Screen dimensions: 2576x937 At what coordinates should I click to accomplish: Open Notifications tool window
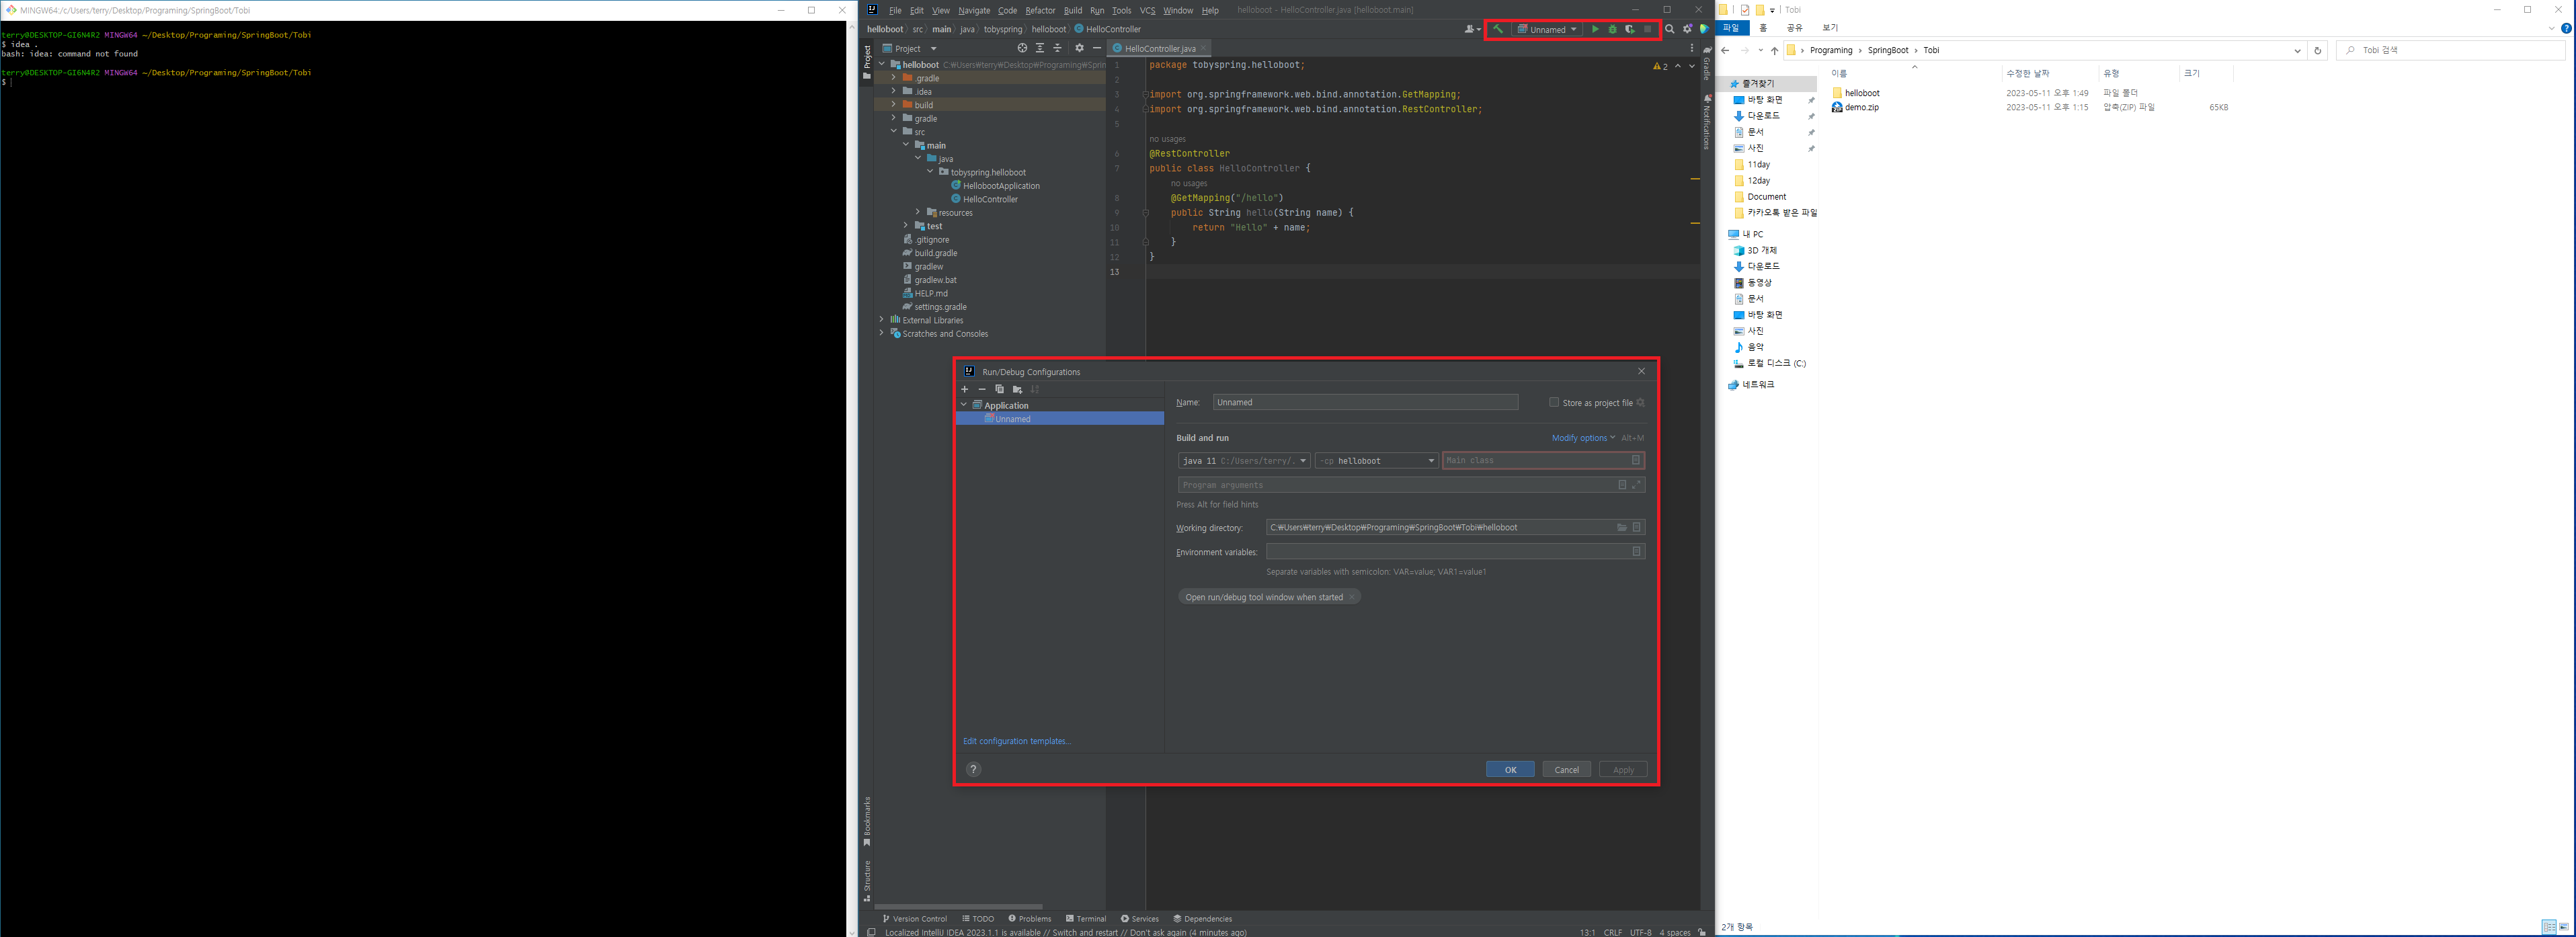[x=1707, y=122]
